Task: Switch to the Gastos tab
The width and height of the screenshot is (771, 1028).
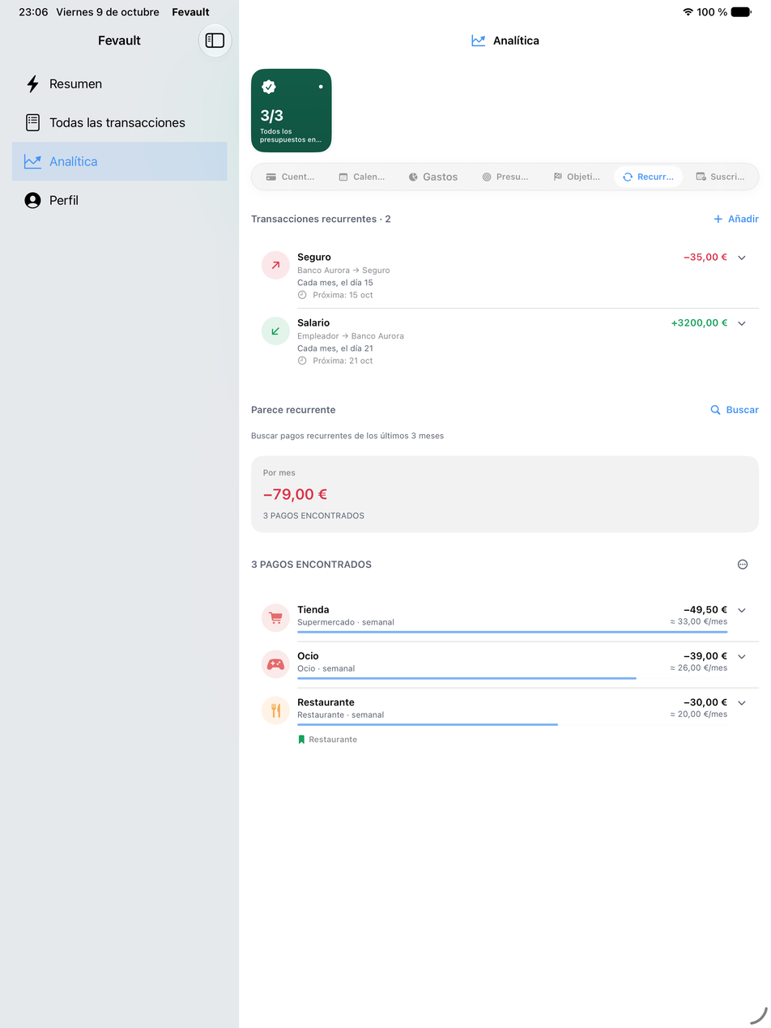Action: click(433, 177)
